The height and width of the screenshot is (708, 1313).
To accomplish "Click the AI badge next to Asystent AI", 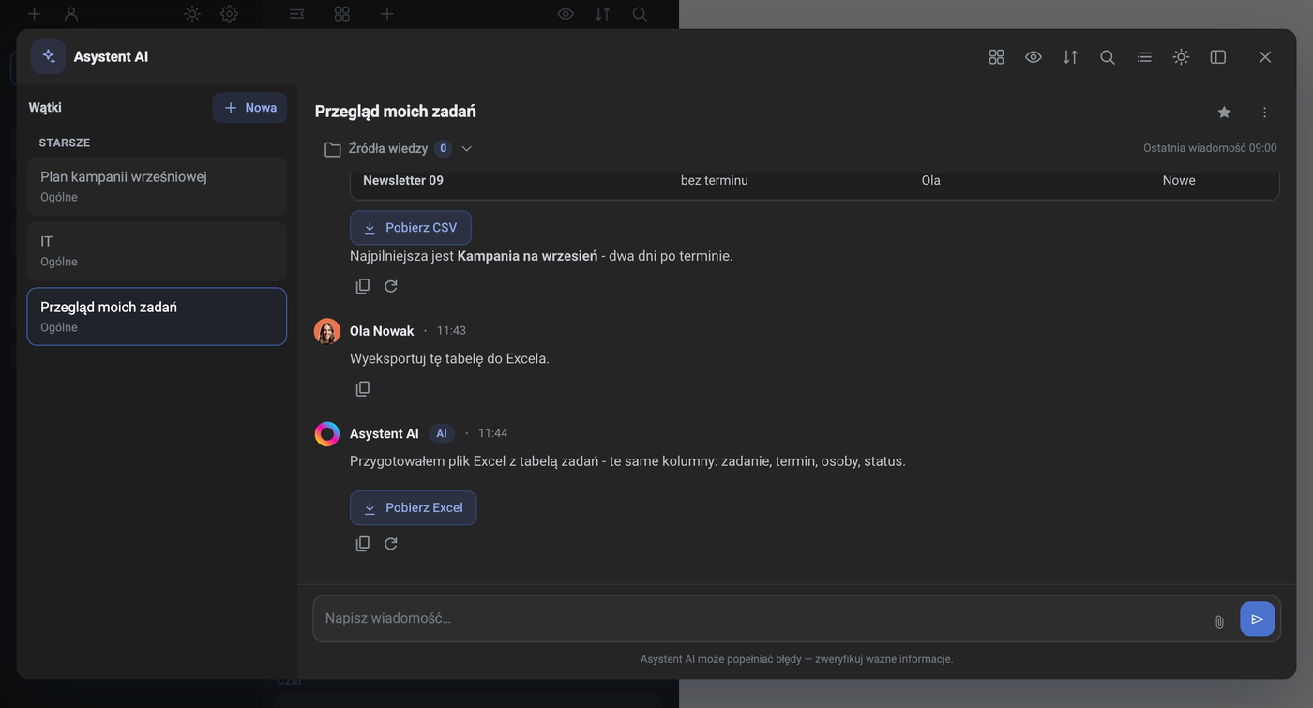I will (x=442, y=433).
